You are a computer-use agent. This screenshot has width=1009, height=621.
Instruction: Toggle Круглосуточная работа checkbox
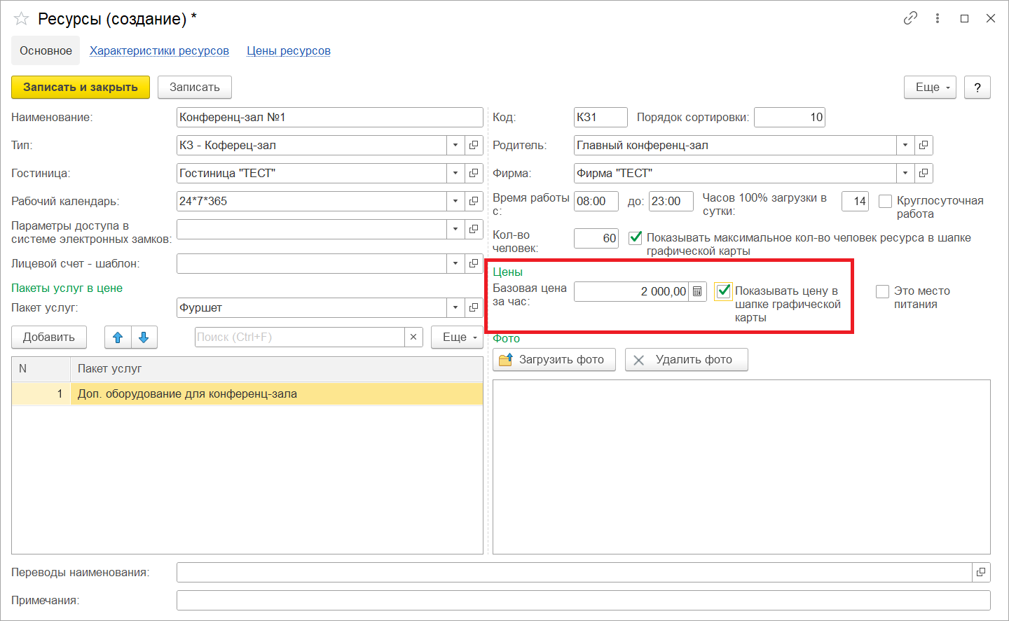[x=885, y=201]
